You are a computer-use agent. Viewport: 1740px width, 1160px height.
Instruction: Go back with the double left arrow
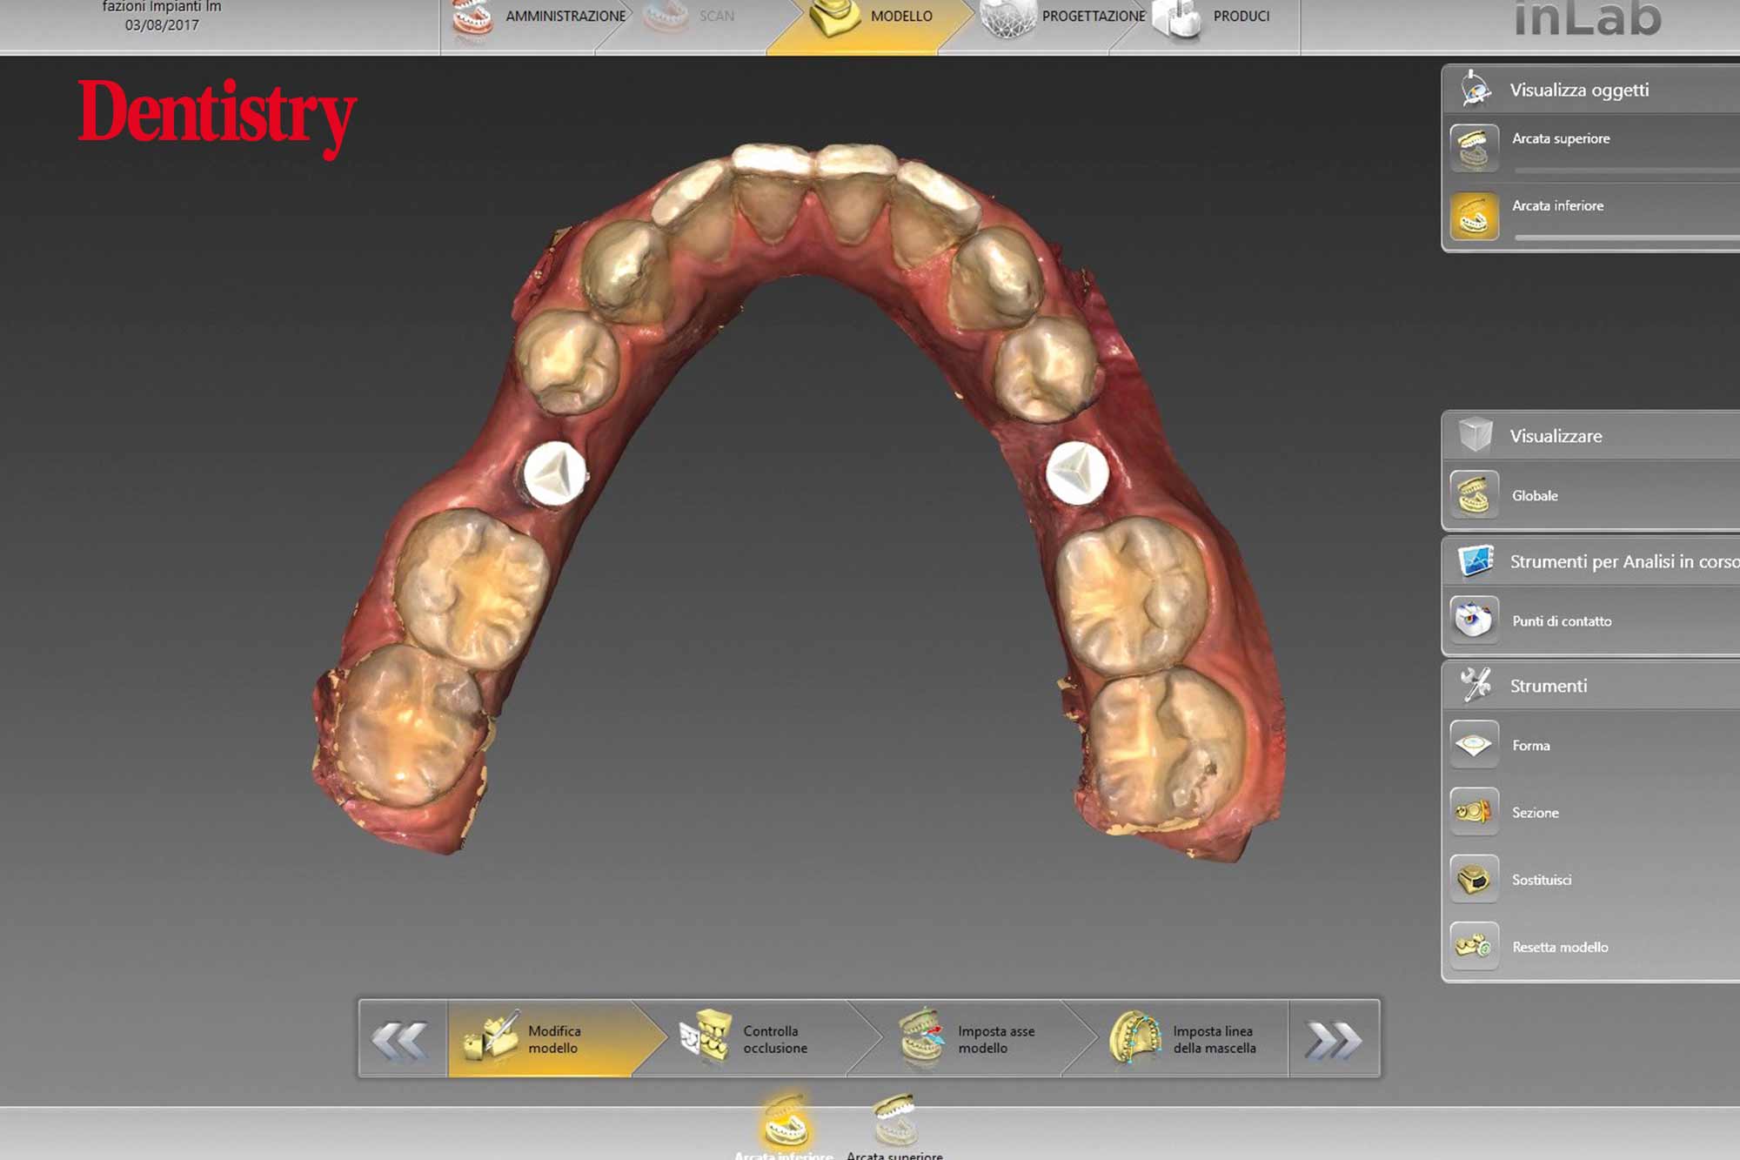coord(403,1039)
